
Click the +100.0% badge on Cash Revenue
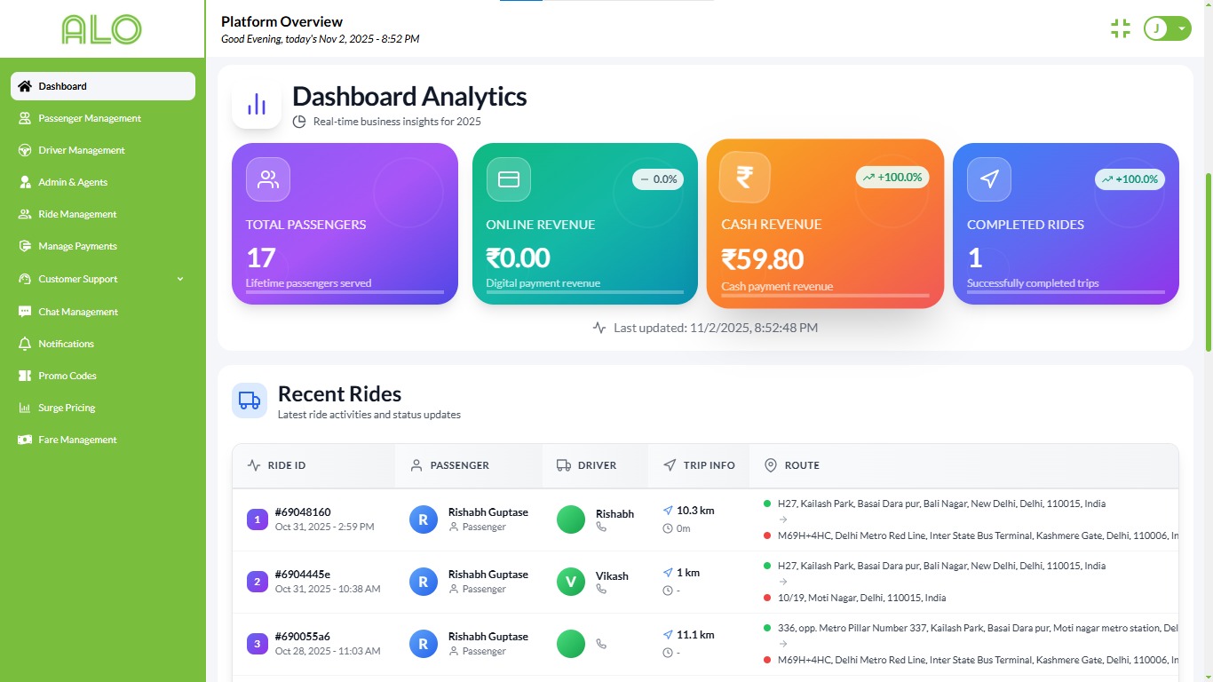[892, 178]
